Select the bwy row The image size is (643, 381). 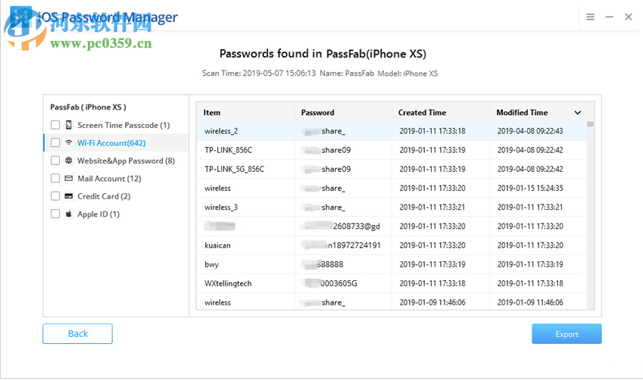pyautogui.click(x=392, y=264)
